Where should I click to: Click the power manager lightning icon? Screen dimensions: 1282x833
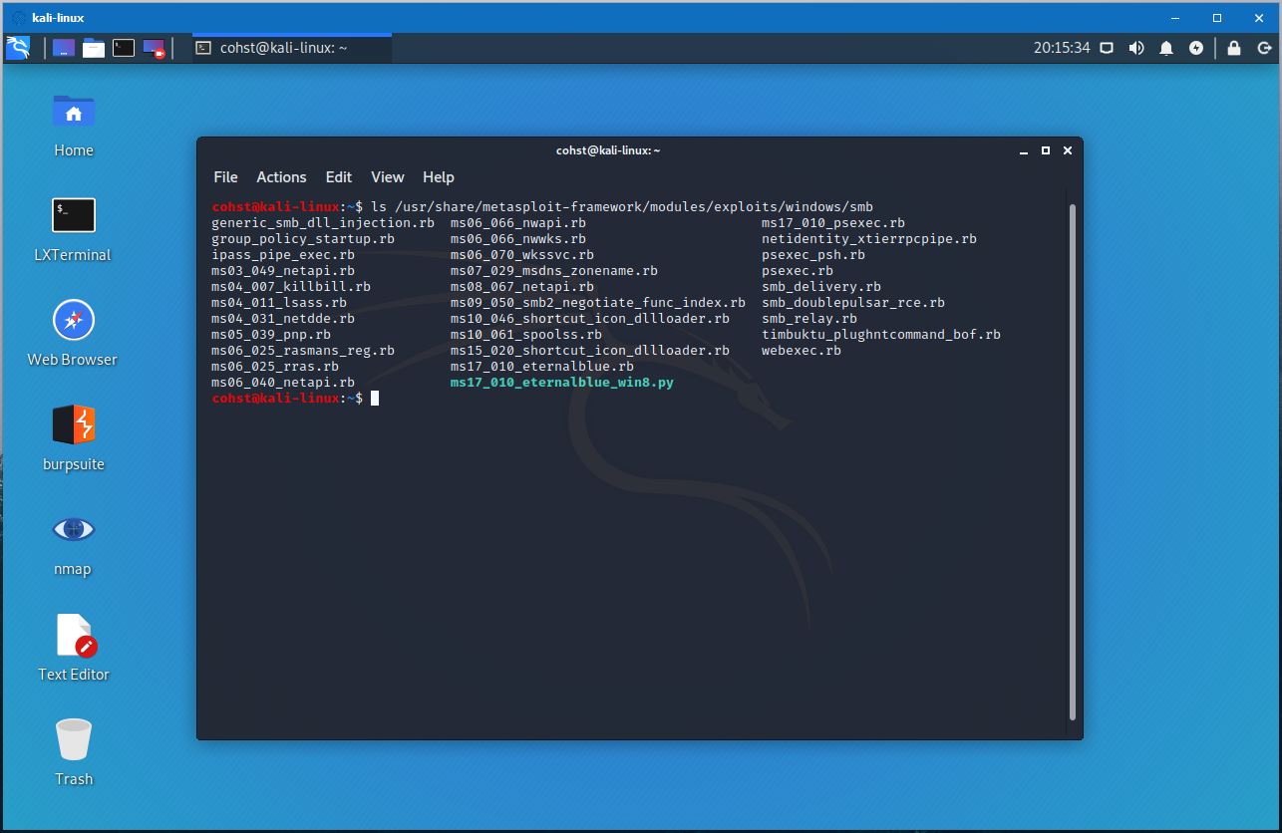pyautogui.click(x=1196, y=48)
